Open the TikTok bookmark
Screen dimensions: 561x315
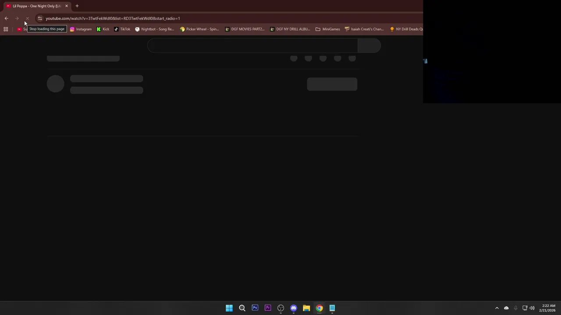point(122,29)
